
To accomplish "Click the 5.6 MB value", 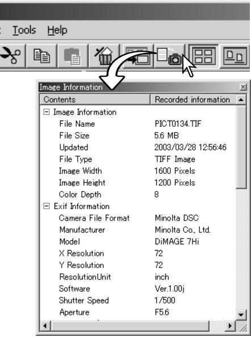I will click(166, 136).
